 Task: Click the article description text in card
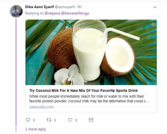(89, 99)
